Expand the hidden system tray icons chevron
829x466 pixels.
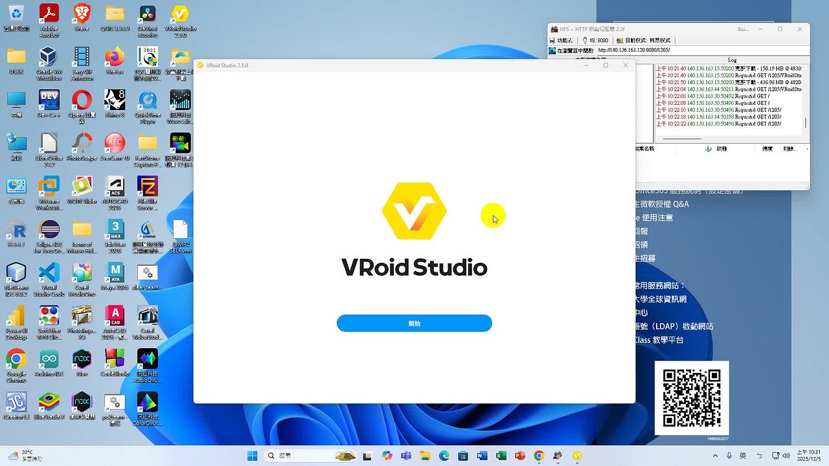(715, 456)
